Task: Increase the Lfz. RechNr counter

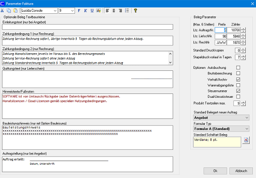Action: [243, 41]
